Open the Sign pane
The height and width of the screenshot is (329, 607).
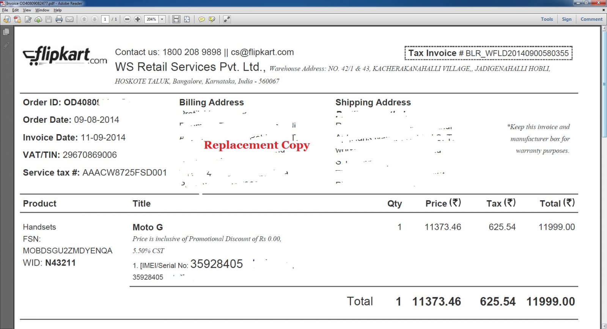point(567,19)
